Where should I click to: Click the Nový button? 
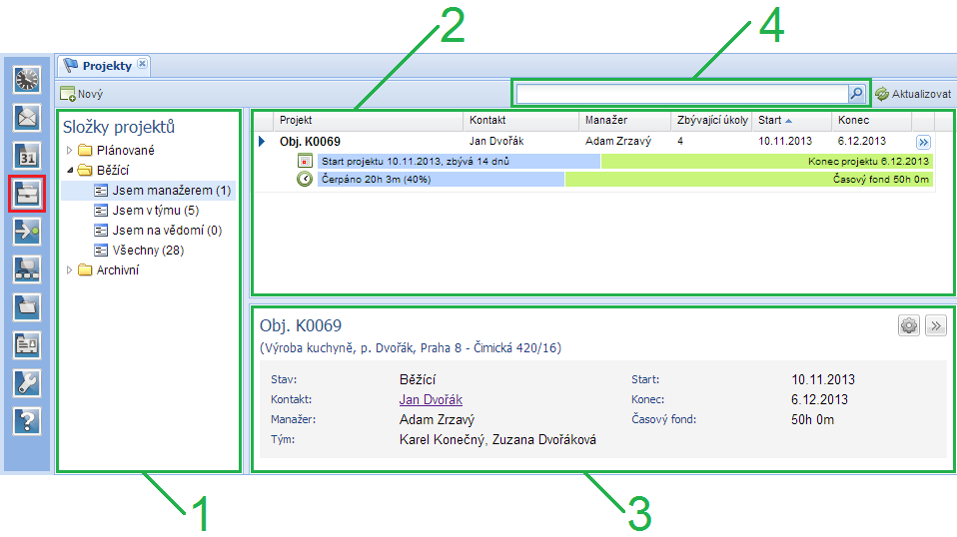[82, 94]
